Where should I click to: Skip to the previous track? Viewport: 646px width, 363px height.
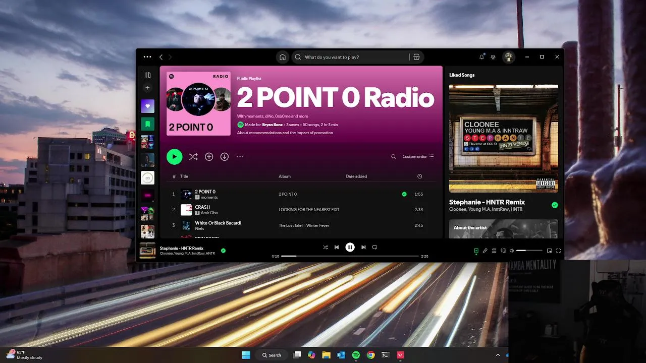point(337,247)
